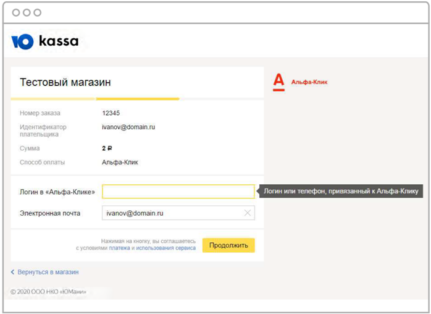Click the back arrow chevron near Вернуться
The width and height of the screenshot is (431, 314).
[12, 272]
